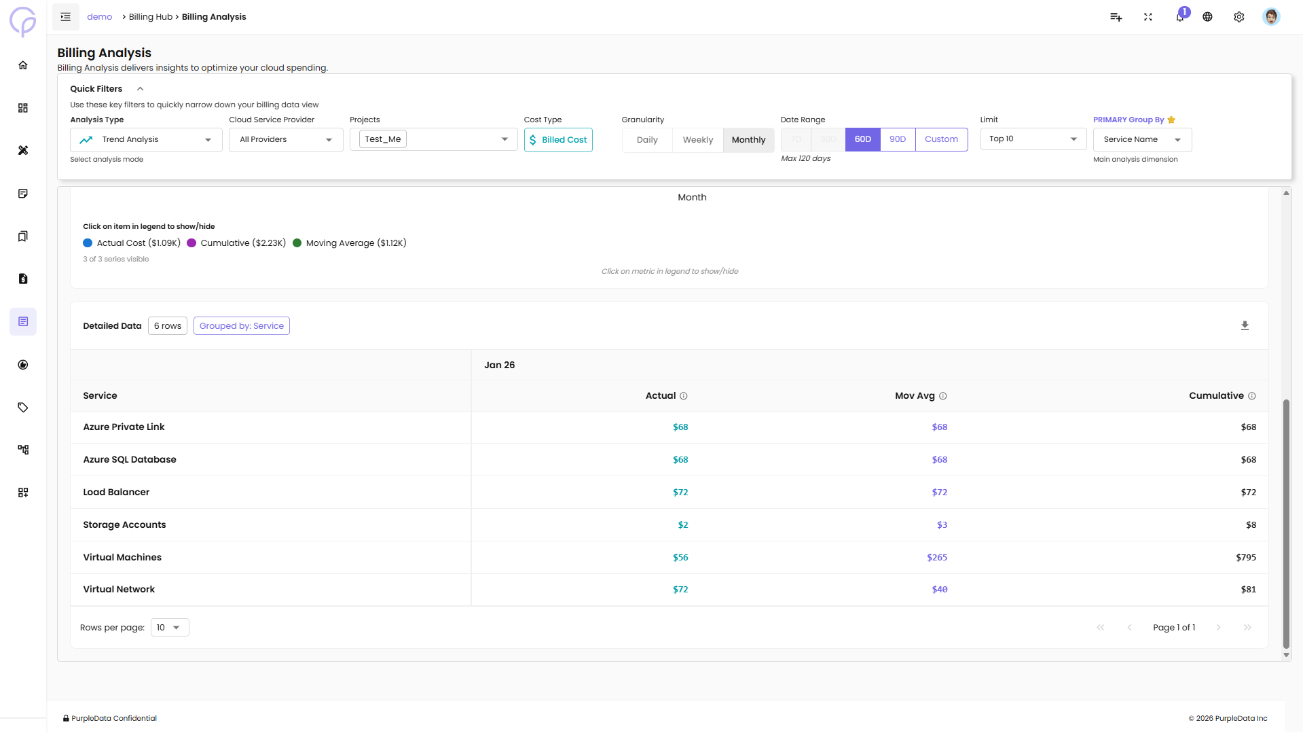Toggle Cumulative series visibility in legend
Image resolution: width=1303 pixels, height=733 pixels.
coord(236,243)
